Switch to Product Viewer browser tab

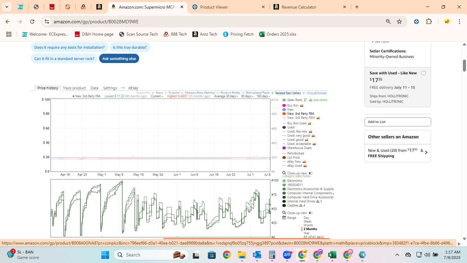point(228,7)
